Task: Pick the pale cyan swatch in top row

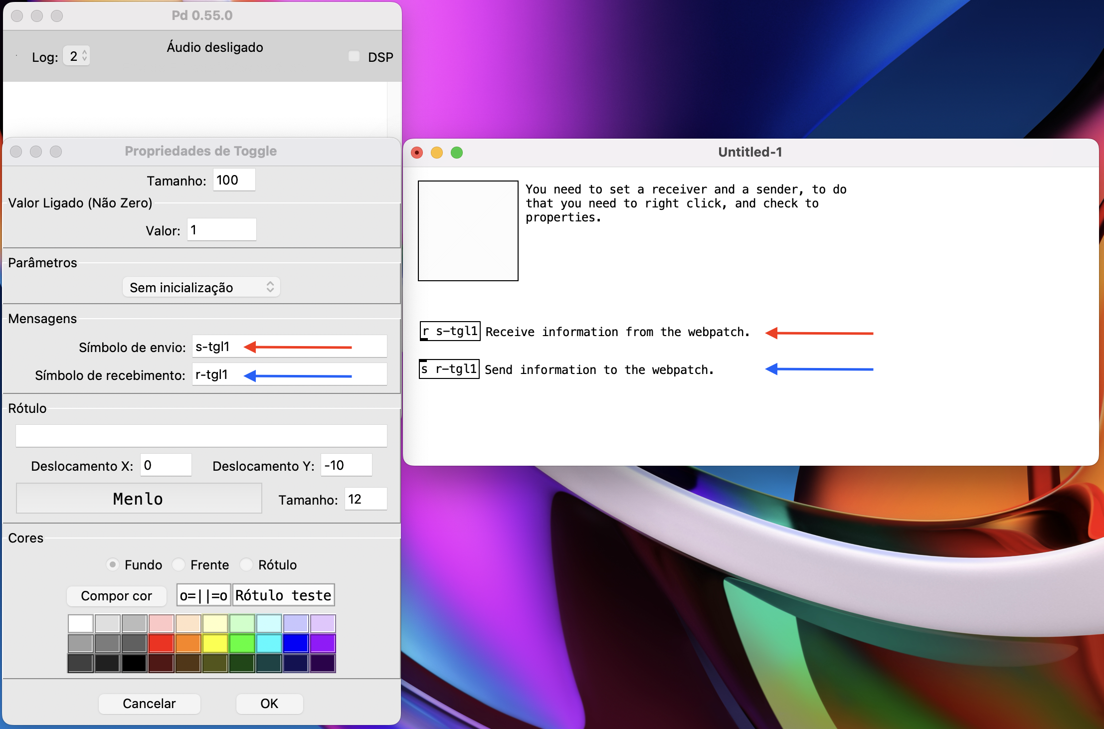Action: (269, 624)
